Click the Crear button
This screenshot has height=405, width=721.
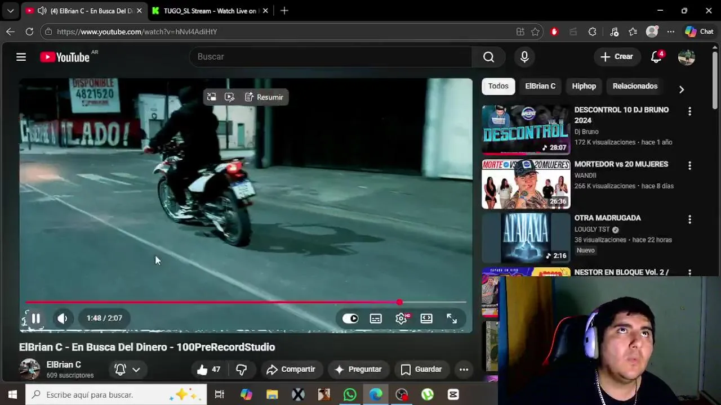[617, 57]
